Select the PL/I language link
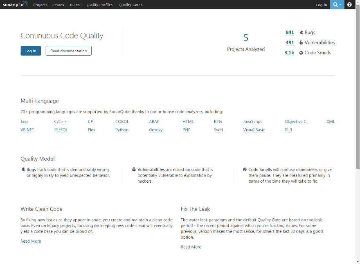This screenshot has width=360, height=264. point(289,130)
